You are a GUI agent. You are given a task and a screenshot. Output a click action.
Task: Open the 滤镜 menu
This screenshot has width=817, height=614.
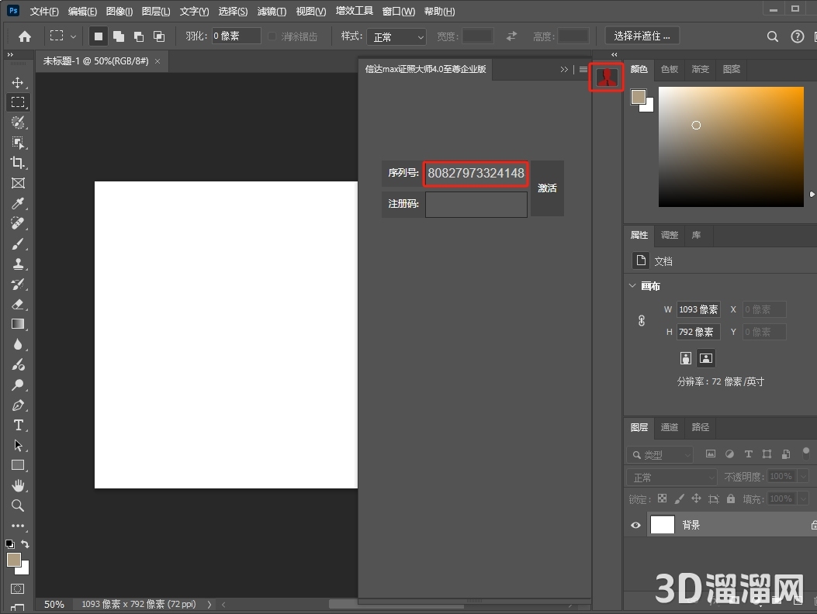tap(271, 12)
